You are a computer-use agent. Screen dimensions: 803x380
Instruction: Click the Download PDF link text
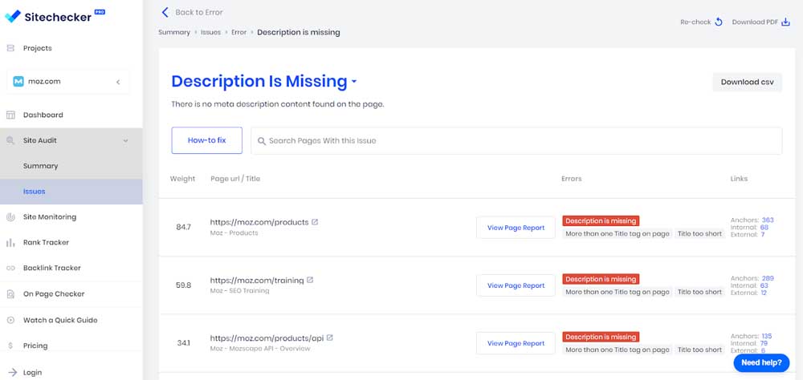point(755,22)
